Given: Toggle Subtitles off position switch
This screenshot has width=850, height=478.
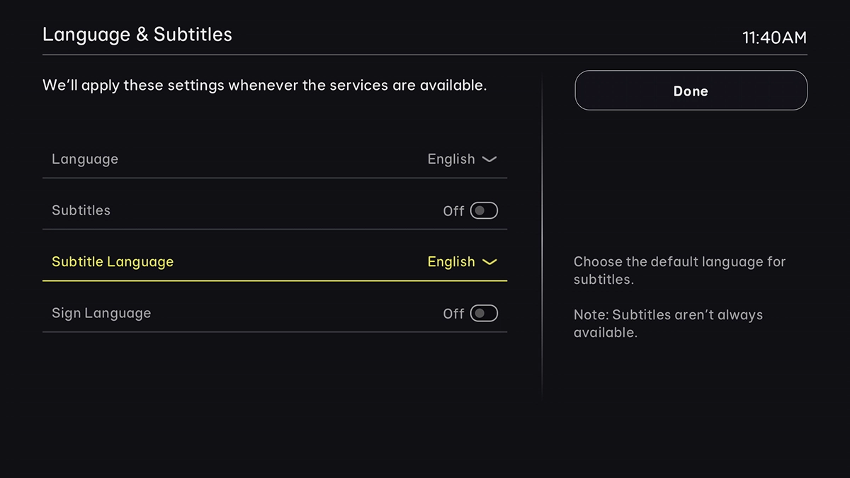Looking at the screenshot, I should pyautogui.click(x=482, y=210).
